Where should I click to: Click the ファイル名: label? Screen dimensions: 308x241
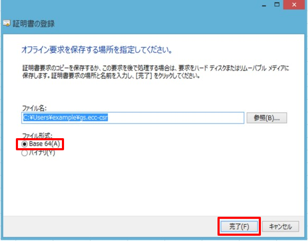point(34,108)
